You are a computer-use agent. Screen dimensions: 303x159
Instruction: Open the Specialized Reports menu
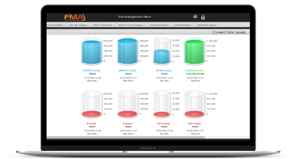point(208,25)
